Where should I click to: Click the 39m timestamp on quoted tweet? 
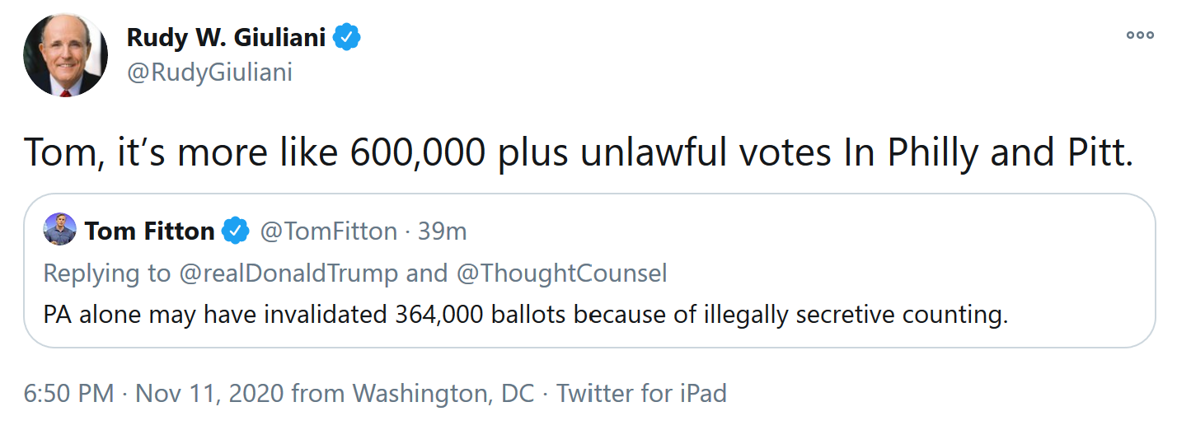click(x=443, y=231)
